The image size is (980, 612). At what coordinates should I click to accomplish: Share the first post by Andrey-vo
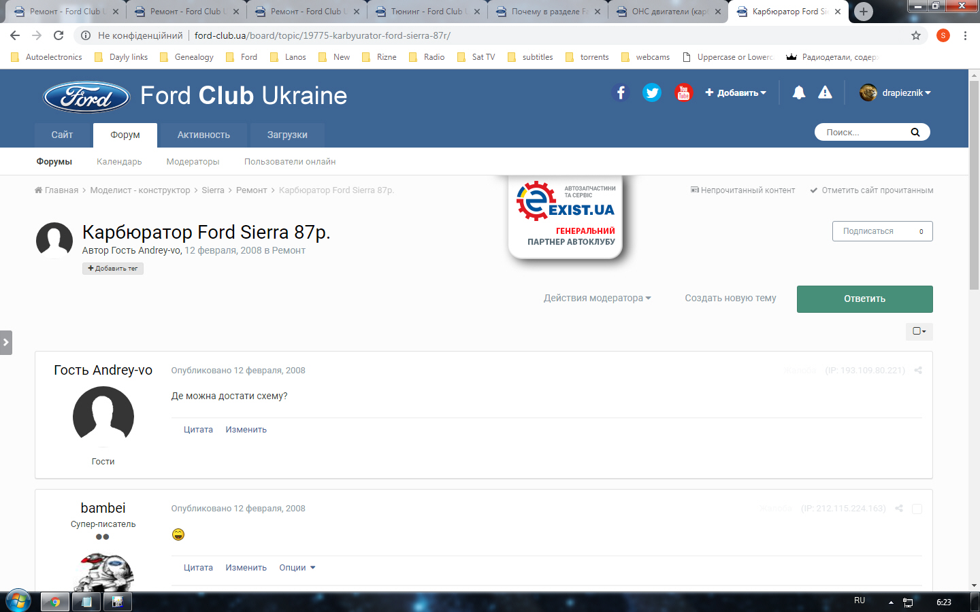tap(918, 371)
